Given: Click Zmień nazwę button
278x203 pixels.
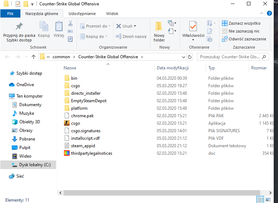Looking at the screenshot, I should click(x=131, y=36).
